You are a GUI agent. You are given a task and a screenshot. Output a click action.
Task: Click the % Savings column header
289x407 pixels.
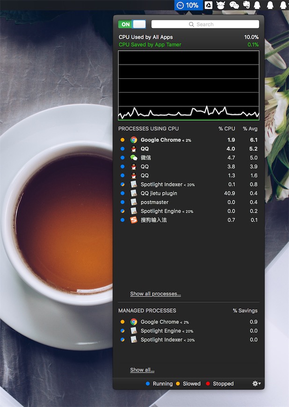[x=245, y=311]
